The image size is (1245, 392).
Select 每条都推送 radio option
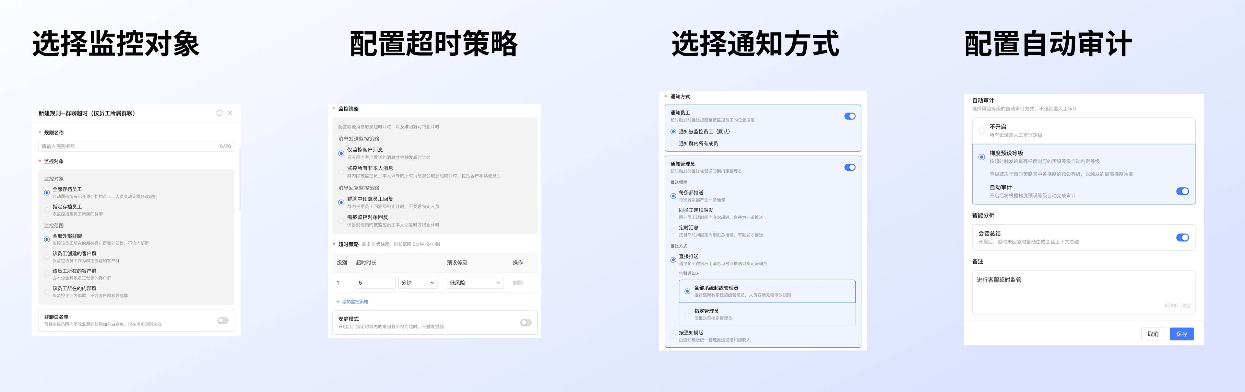673,196
